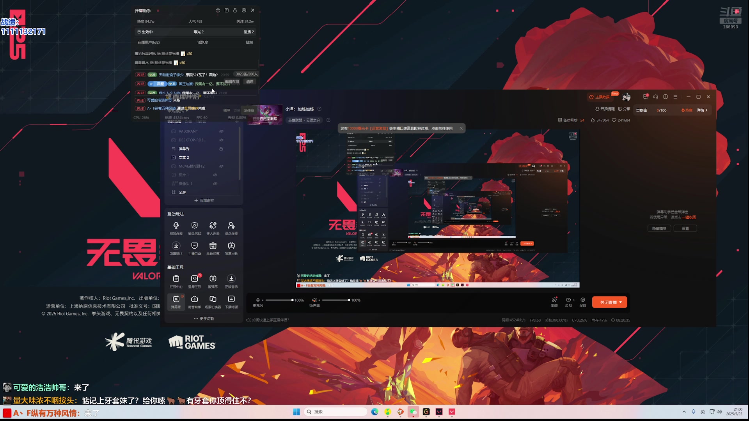Open 观众连麦 audience mic feature
The image size is (749, 421).
coord(231,228)
